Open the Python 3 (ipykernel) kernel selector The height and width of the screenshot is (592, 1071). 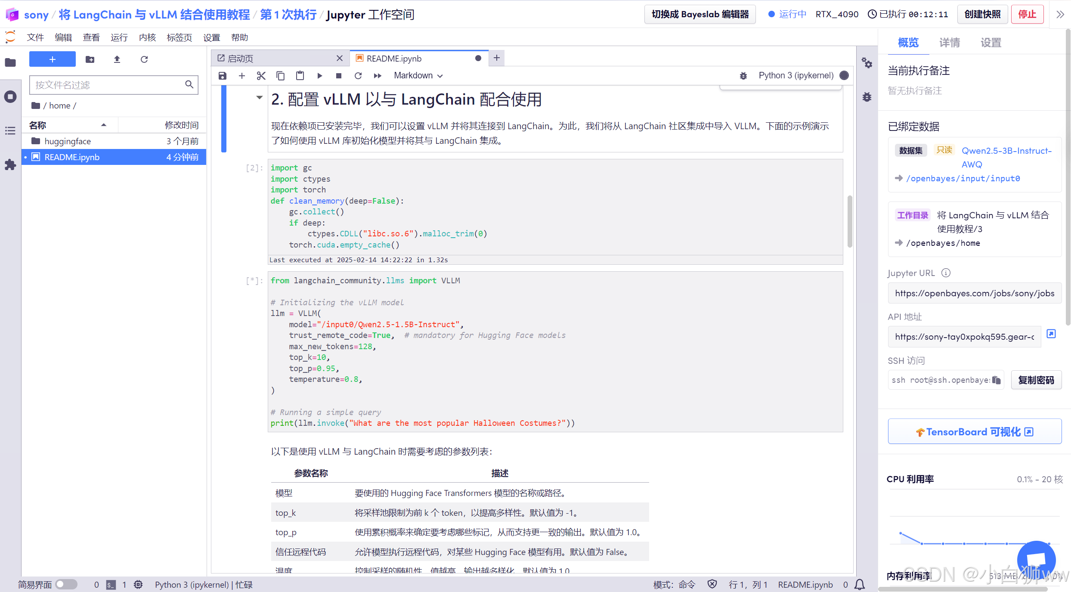point(796,75)
